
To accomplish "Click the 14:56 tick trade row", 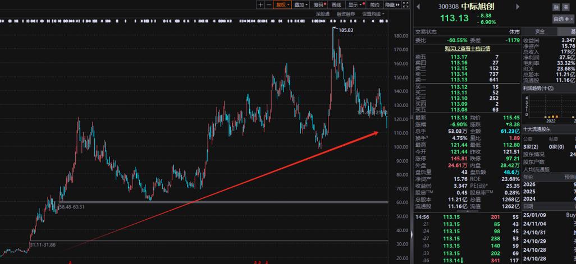I will 467,217.
